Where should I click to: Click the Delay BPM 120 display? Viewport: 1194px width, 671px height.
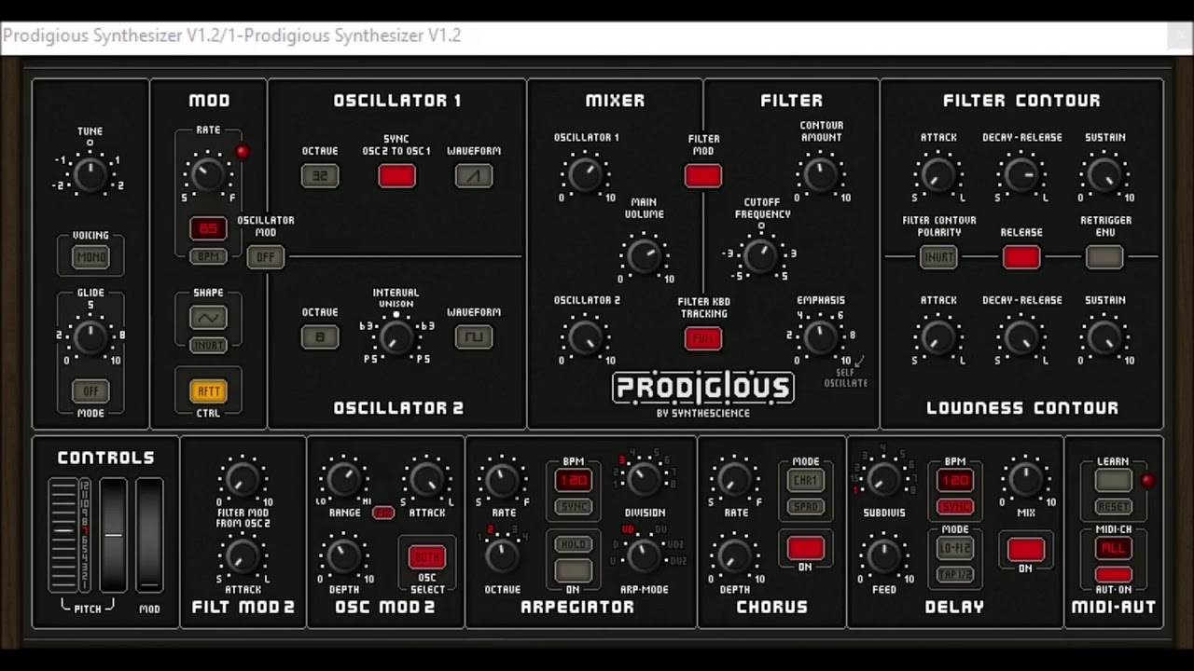[x=954, y=481]
